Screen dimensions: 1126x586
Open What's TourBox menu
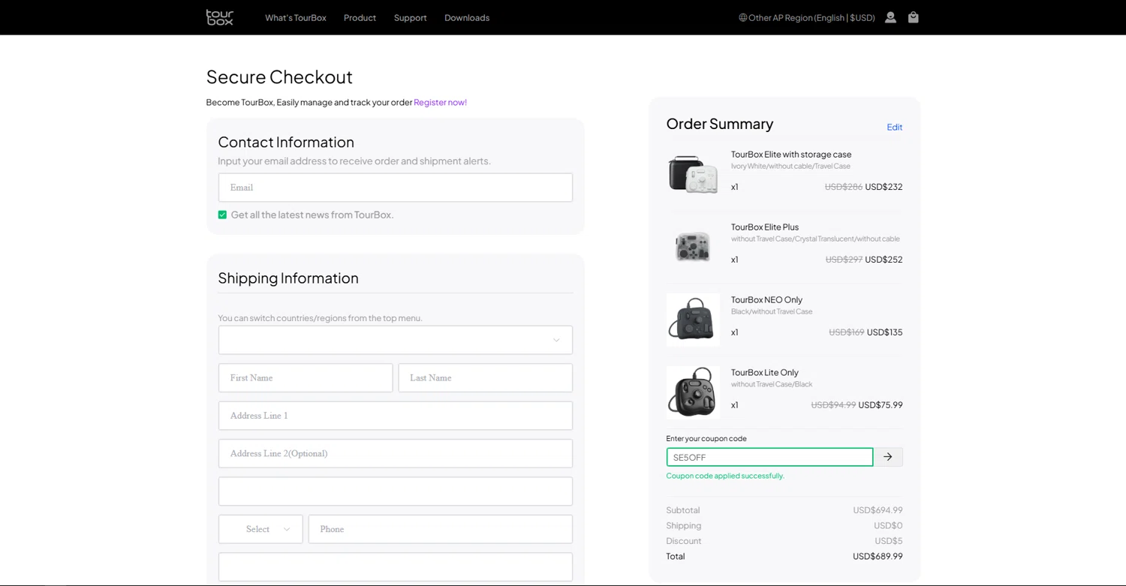tap(296, 17)
